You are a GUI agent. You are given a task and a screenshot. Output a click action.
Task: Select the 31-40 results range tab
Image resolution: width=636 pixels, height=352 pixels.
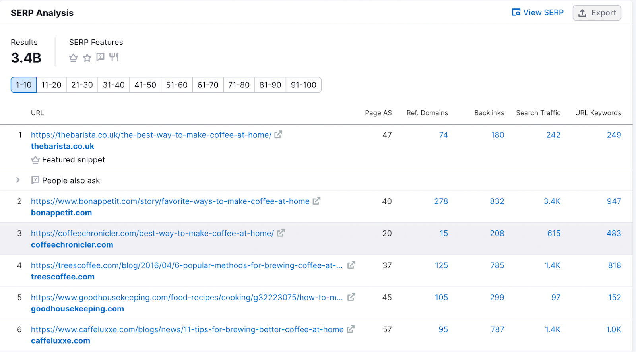(114, 85)
